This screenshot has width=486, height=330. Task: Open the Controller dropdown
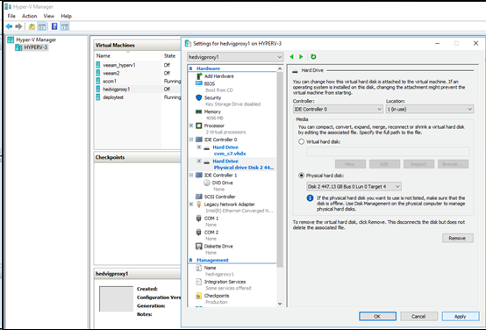pos(338,109)
